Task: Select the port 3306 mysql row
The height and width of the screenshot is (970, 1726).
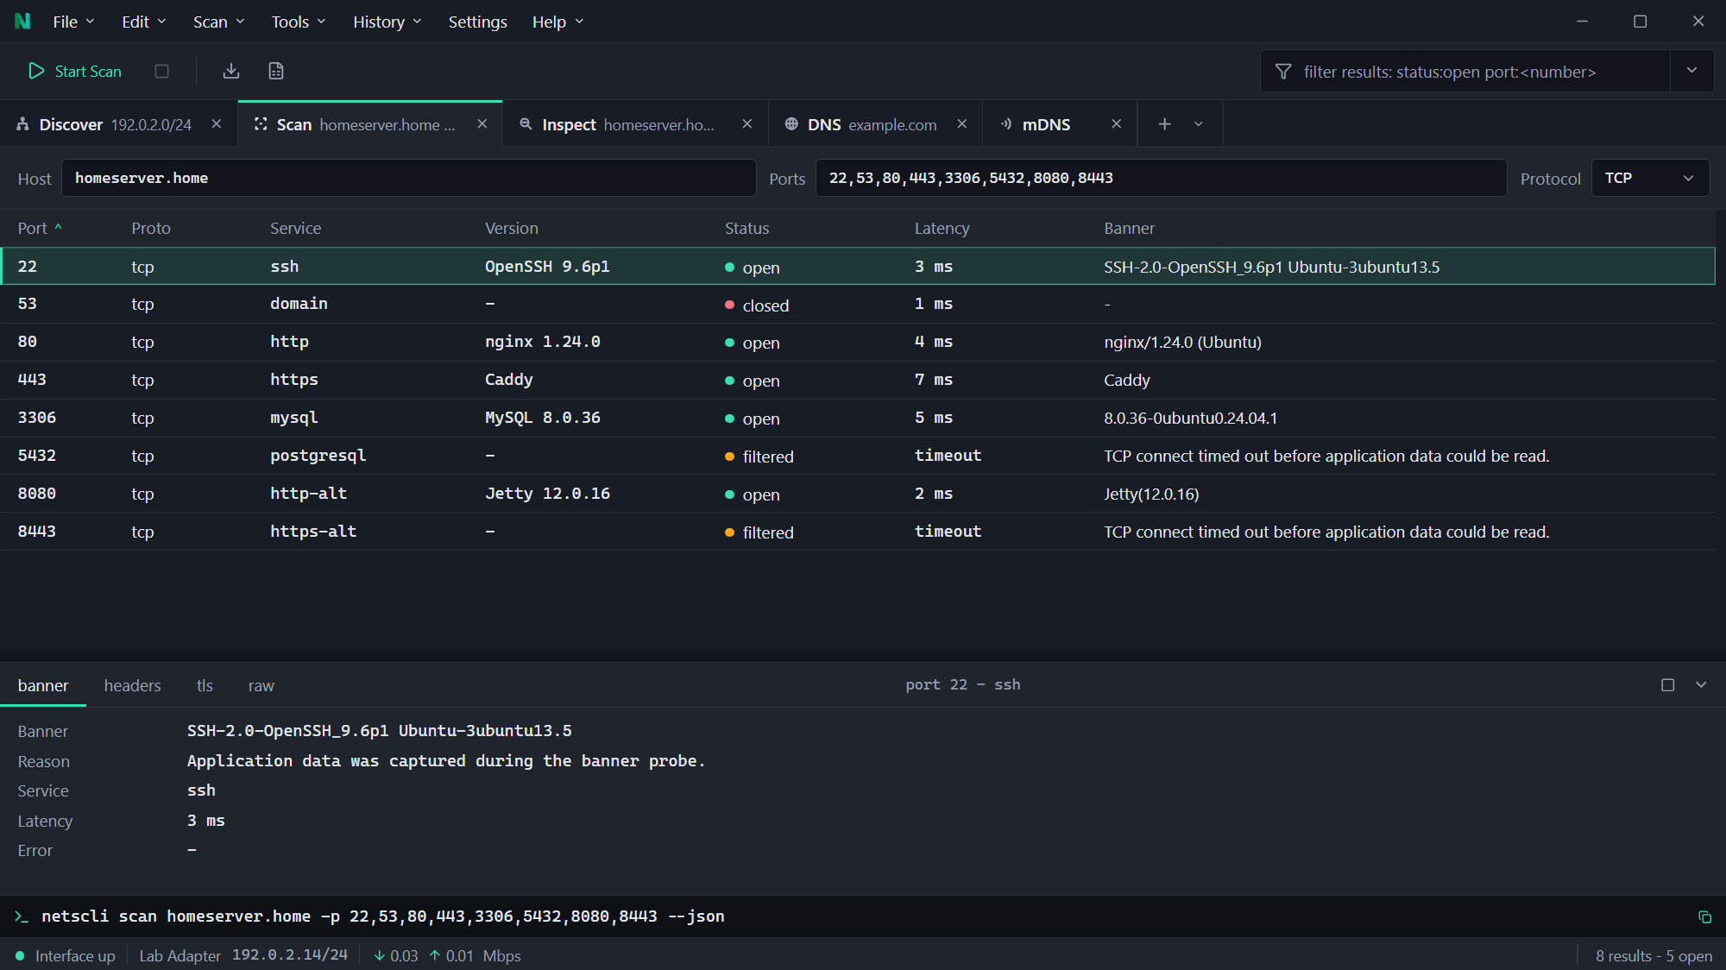Action: (858, 418)
